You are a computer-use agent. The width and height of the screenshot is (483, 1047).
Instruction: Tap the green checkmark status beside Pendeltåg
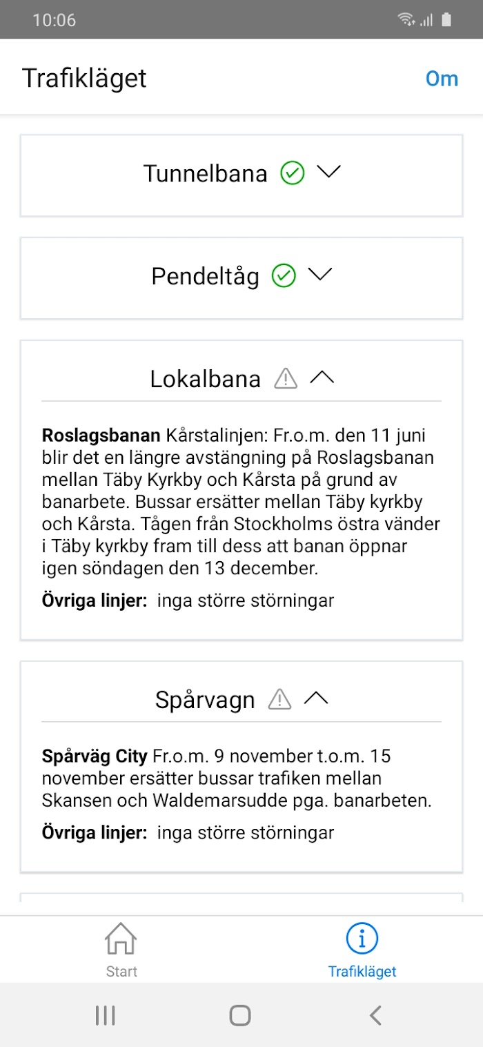point(284,276)
